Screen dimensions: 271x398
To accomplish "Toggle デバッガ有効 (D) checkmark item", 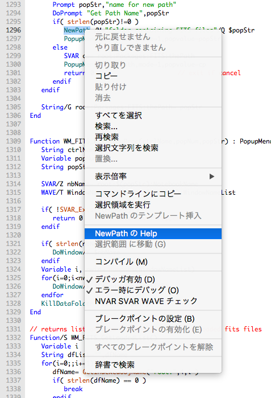I will (153, 280).
